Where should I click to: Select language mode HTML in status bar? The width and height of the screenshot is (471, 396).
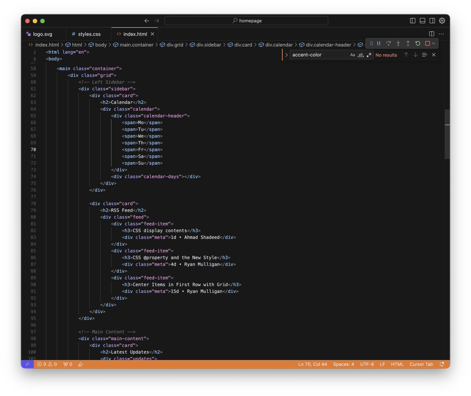397,364
